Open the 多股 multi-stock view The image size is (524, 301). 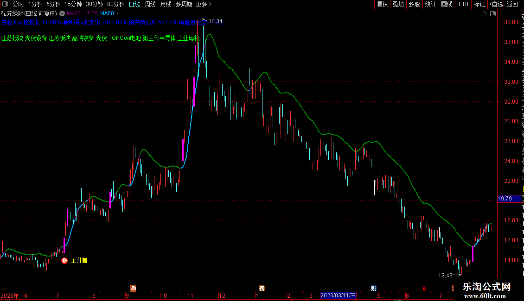pyautogui.click(x=414, y=4)
